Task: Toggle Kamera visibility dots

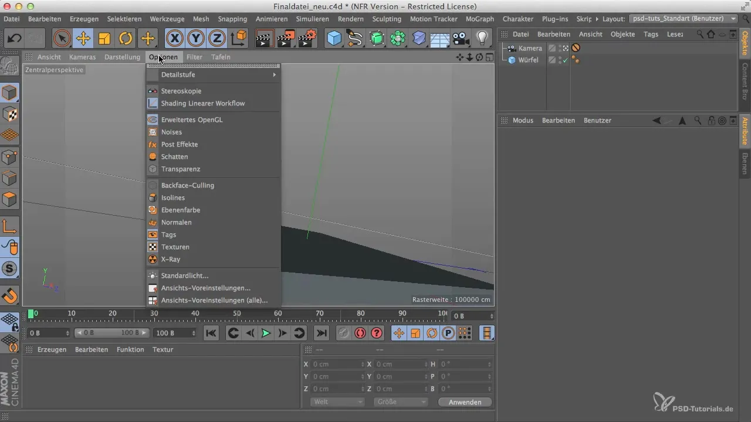Action: point(559,48)
